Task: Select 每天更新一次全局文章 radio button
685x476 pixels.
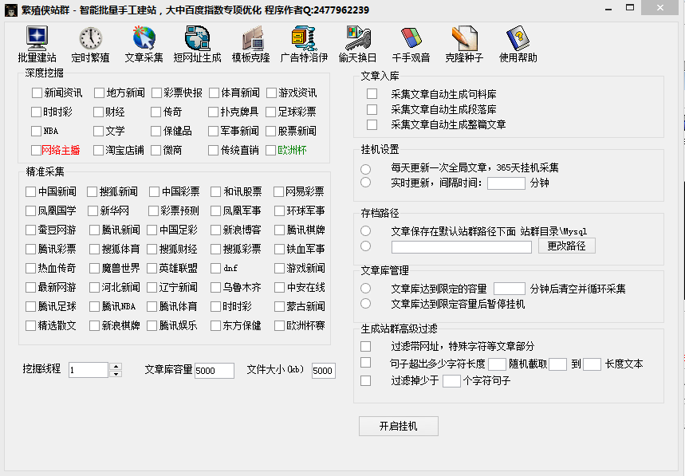Action: coord(366,169)
